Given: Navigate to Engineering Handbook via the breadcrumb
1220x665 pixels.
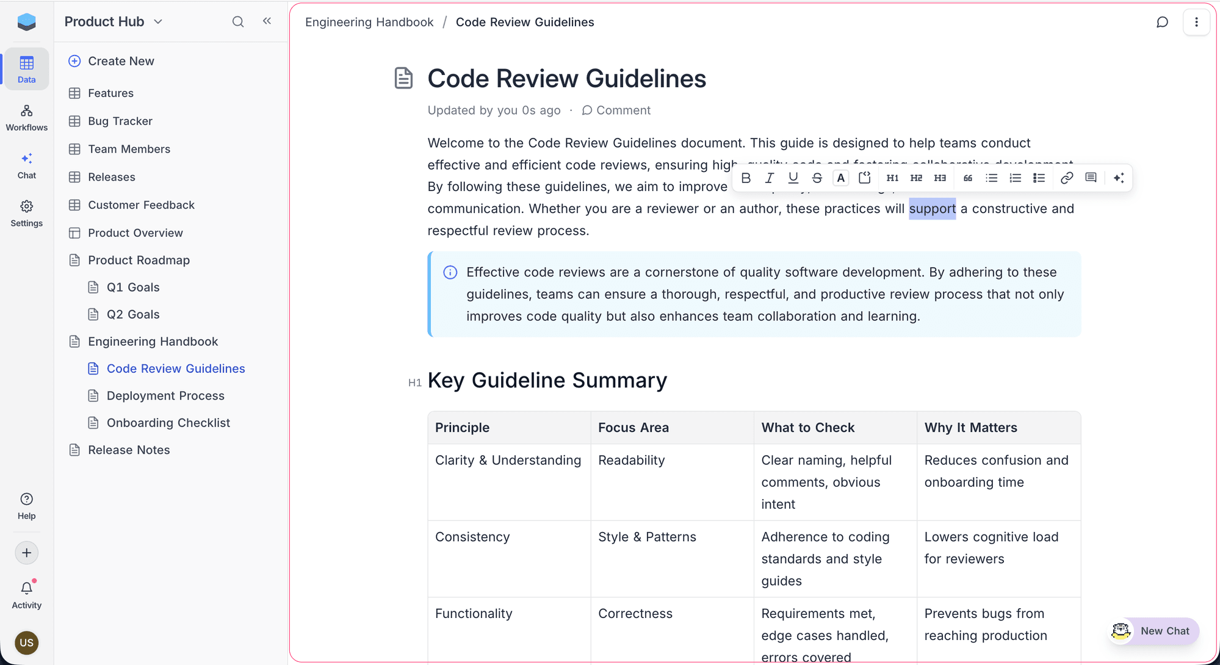Looking at the screenshot, I should pyautogui.click(x=369, y=22).
